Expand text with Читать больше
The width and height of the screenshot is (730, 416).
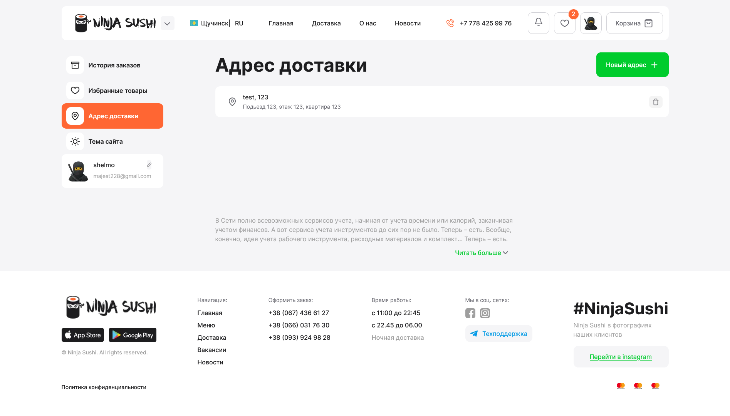tap(481, 253)
